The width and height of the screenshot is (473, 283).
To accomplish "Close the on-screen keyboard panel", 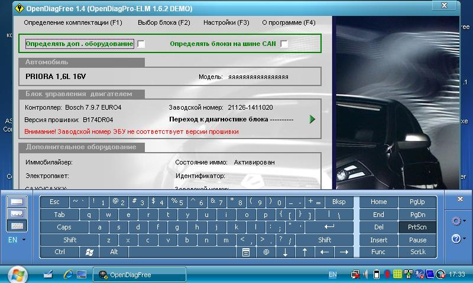I will (460, 199).
